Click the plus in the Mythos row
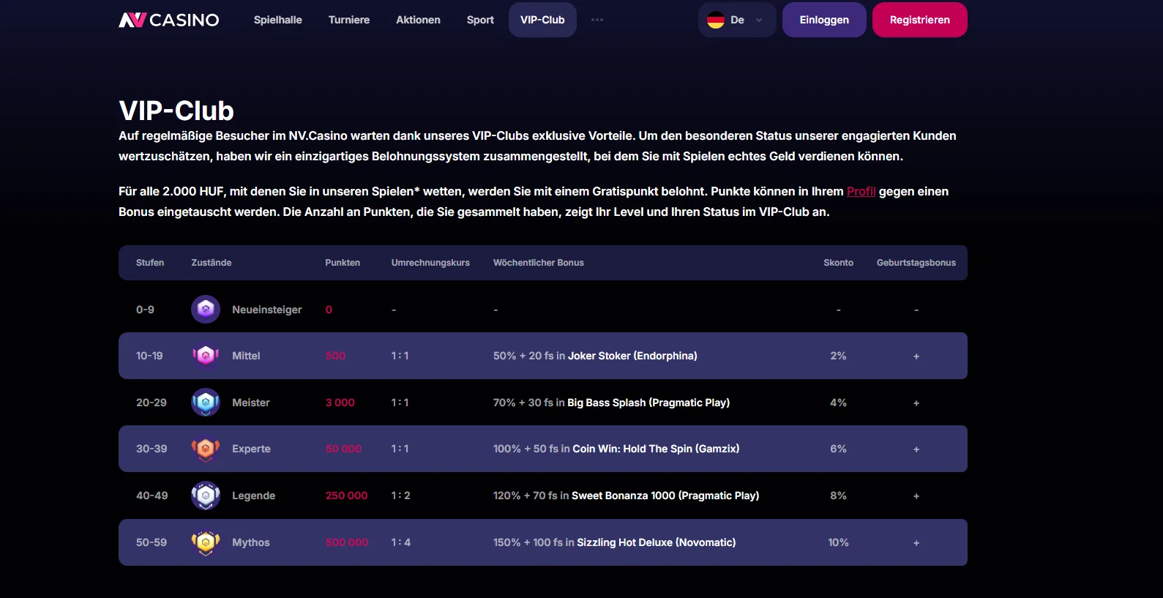Image resolution: width=1163 pixels, height=598 pixels. point(916,543)
